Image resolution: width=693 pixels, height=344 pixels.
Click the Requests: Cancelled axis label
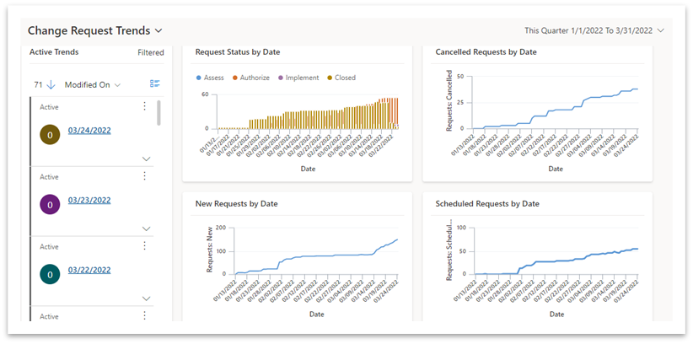449,101
